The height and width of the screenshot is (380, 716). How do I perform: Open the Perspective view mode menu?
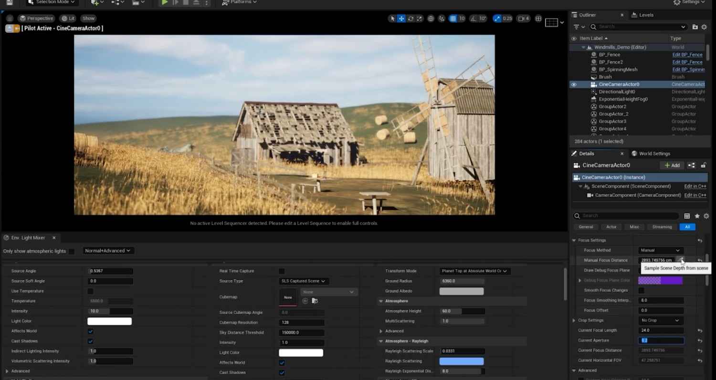click(x=36, y=18)
